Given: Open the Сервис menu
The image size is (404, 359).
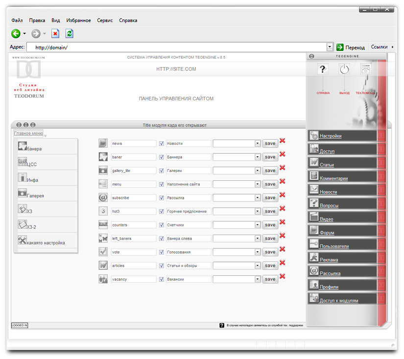Looking at the screenshot, I should coord(105,21).
